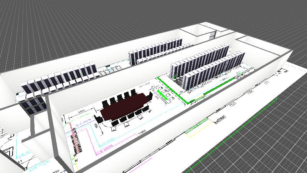Select the door in the back wall
Screen dimensions: 307x173
point(211,36)
